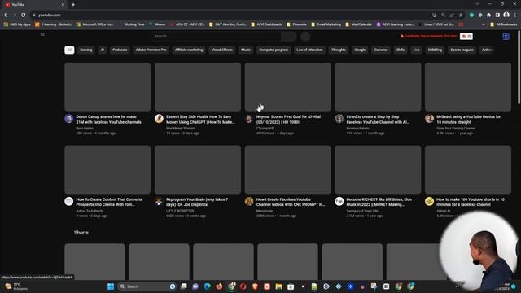Open the blue extension icon at page top right
Screen dimensions: 521x293
pyautogui.click(x=506, y=37)
